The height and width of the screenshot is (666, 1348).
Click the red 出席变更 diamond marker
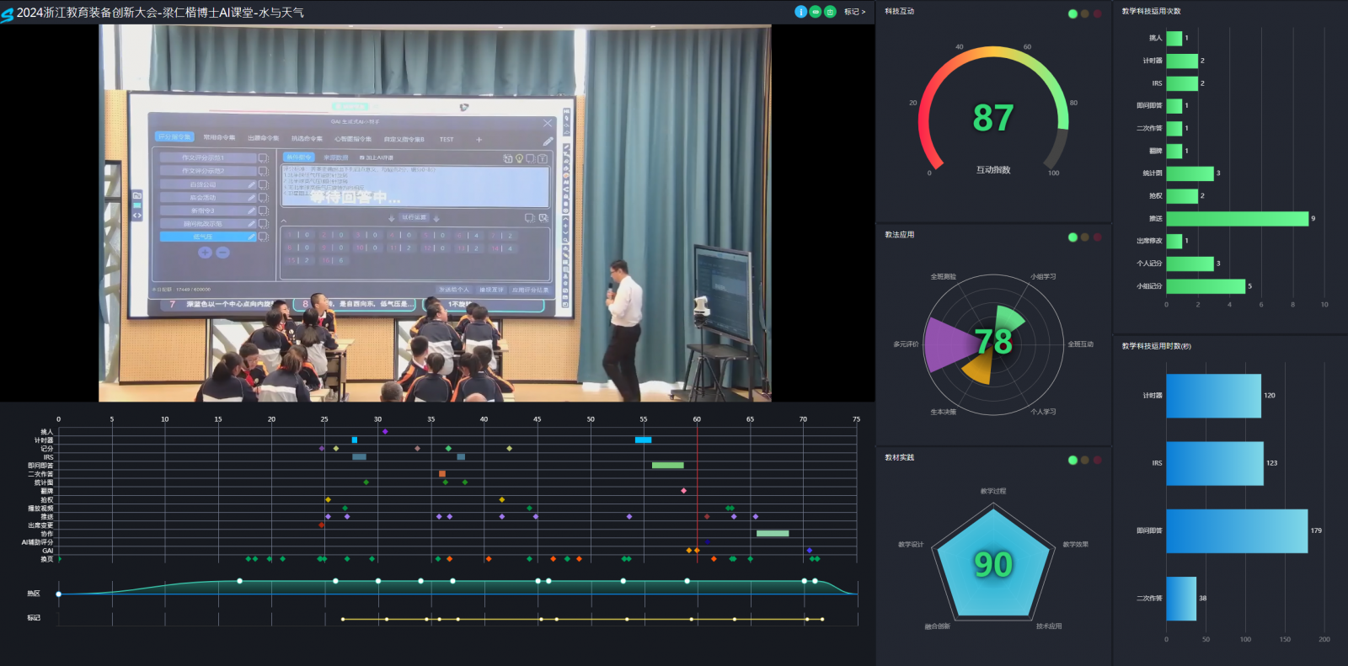(321, 525)
